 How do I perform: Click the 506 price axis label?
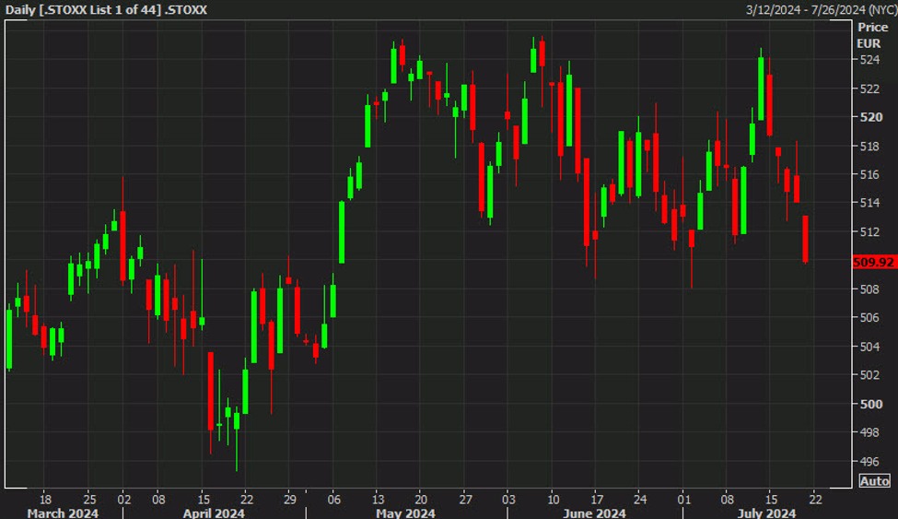(x=869, y=317)
